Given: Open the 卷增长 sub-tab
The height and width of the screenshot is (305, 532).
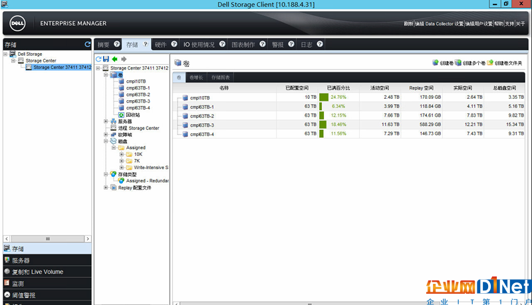Looking at the screenshot, I should coord(196,78).
